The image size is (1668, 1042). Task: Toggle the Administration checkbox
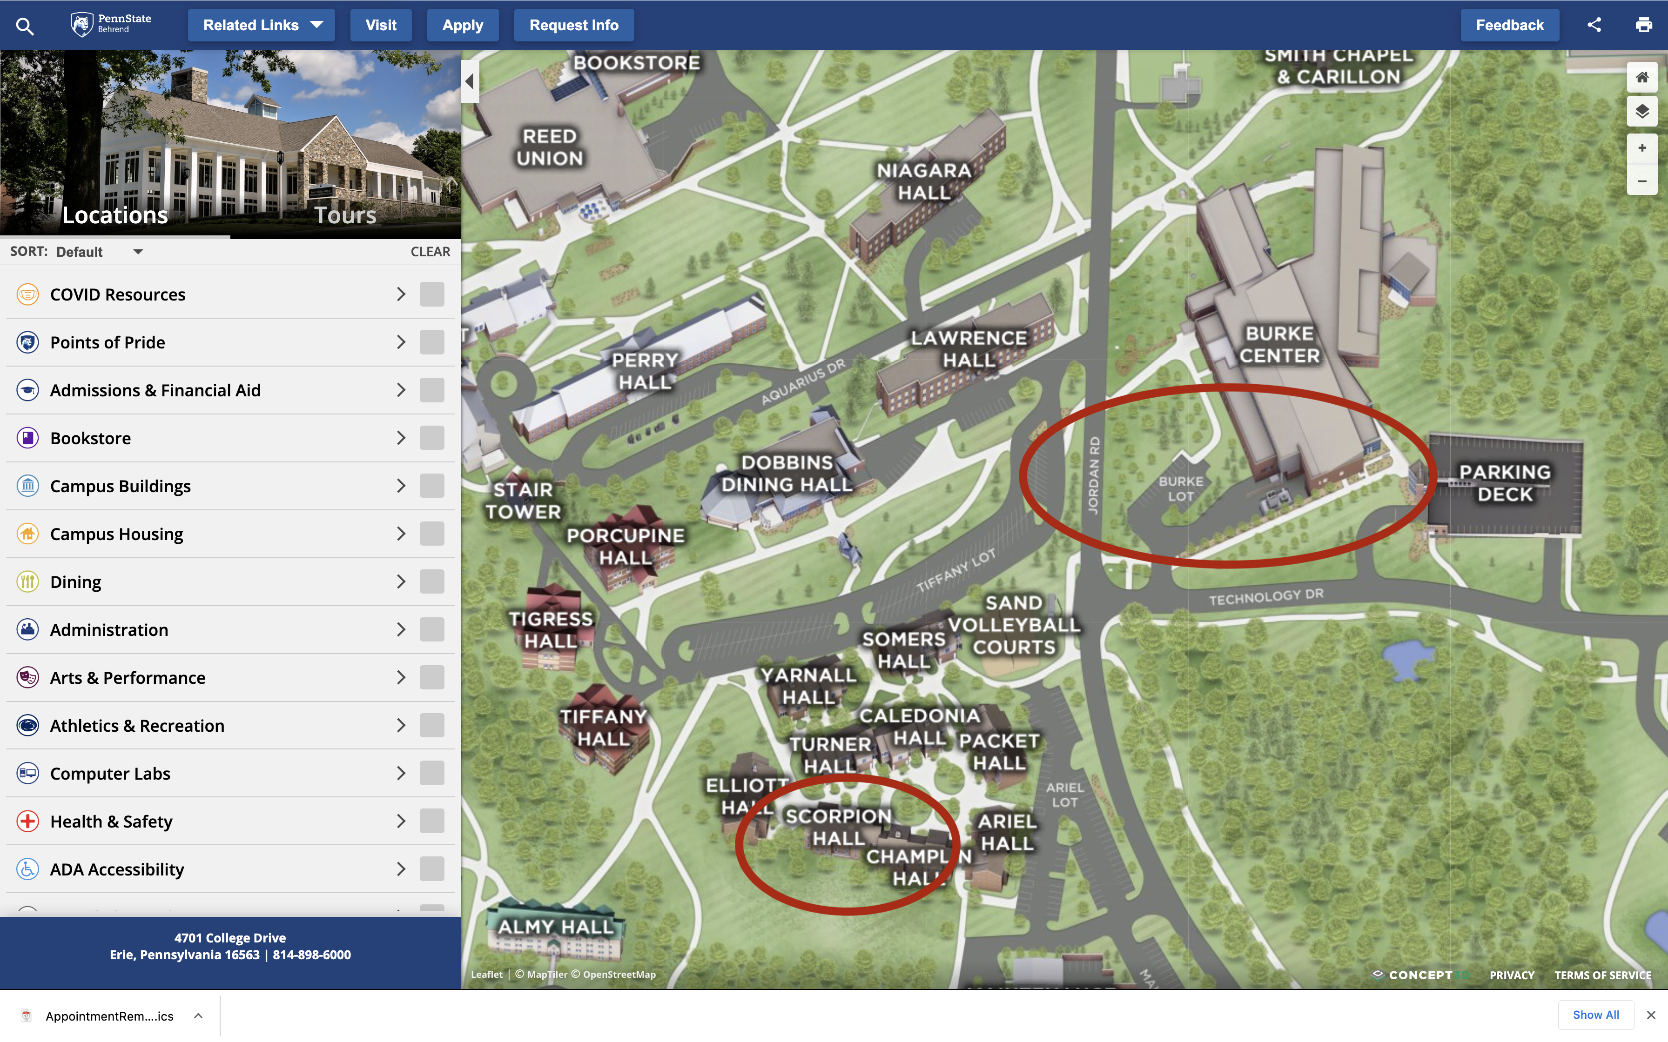tap(432, 630)
